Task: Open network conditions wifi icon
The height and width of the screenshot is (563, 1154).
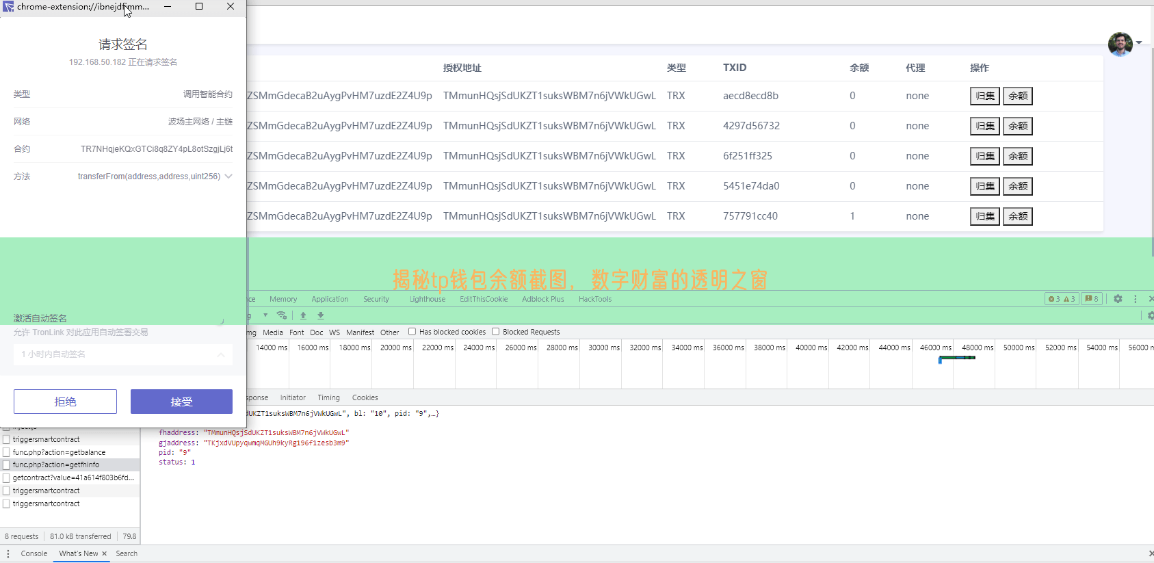Action: 281,315
